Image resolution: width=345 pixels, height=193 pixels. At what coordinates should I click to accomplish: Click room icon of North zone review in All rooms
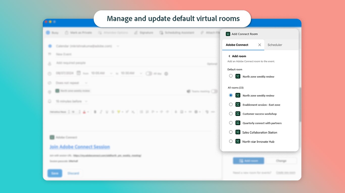(x=238, y=95)
